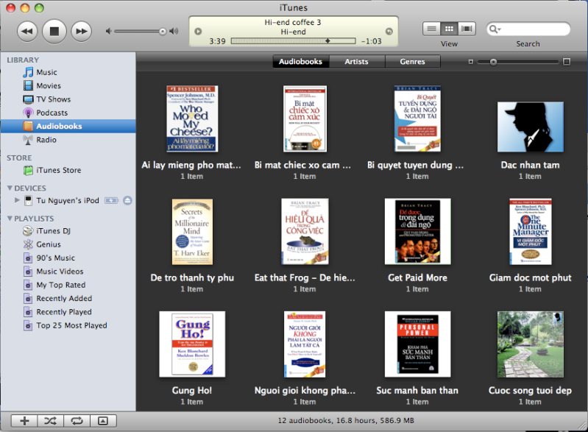Screen dimensions: 588x432
Task: Click the large-size icon of the artwork slider
Action: tap(567, 62)
